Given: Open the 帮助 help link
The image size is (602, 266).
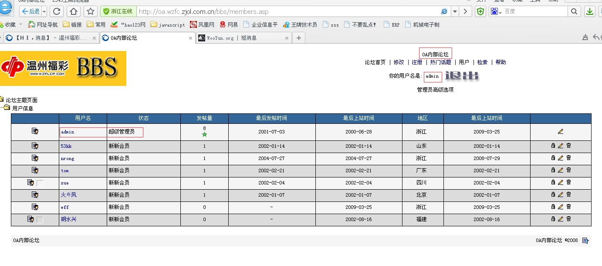Looking at the screenshot, I should (x=501, y=62).
